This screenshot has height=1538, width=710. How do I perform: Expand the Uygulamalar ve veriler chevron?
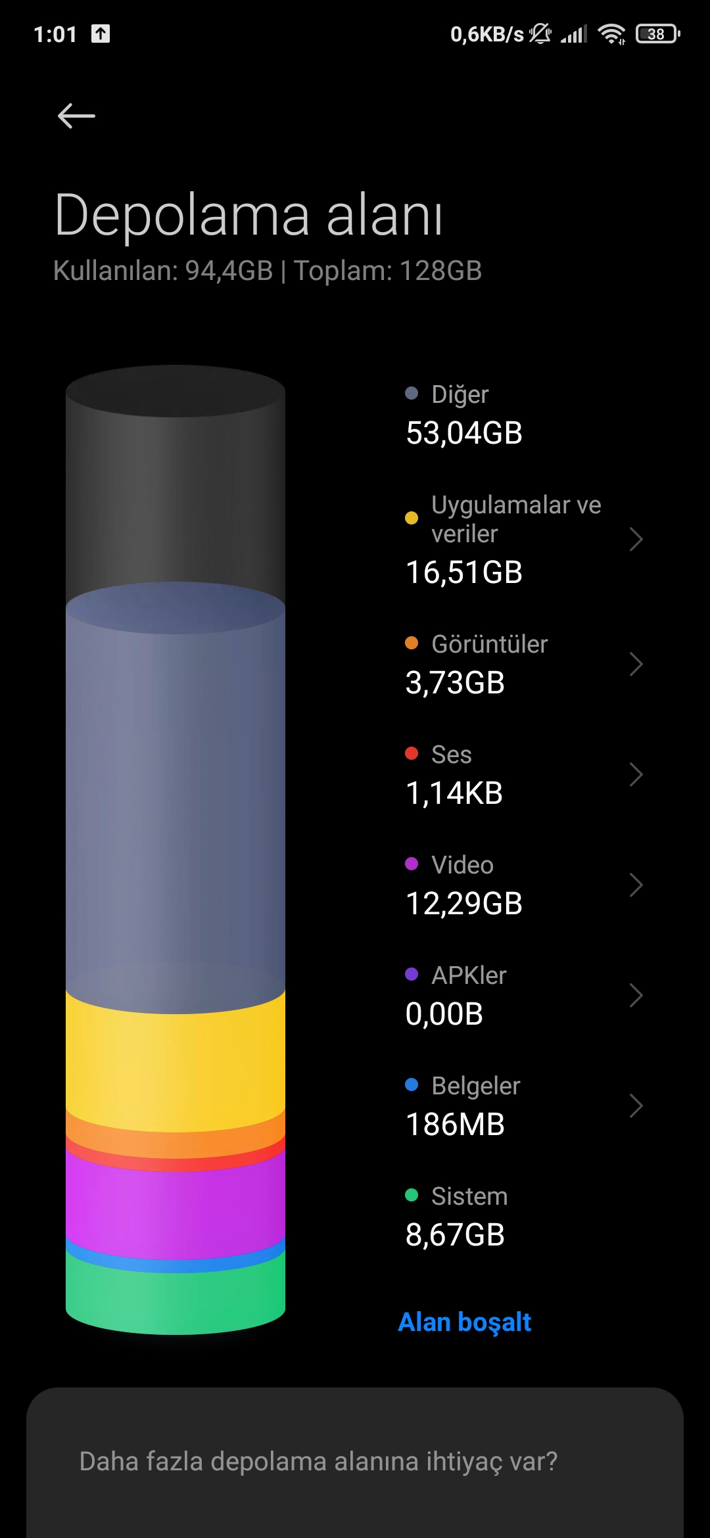point(635,539)
